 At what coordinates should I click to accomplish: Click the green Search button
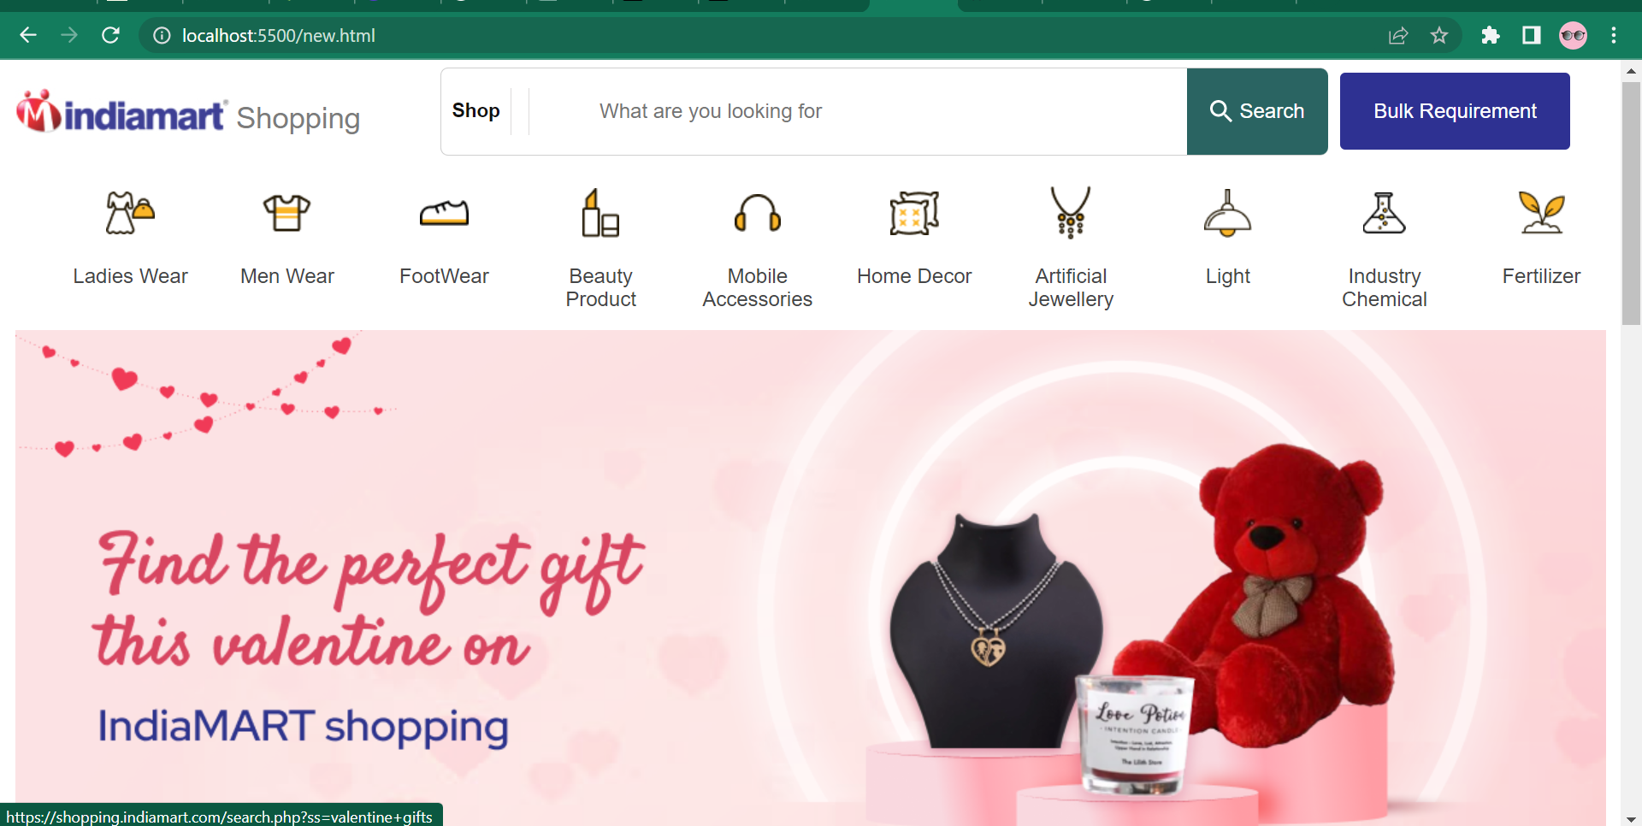(x=1257, y=111)
